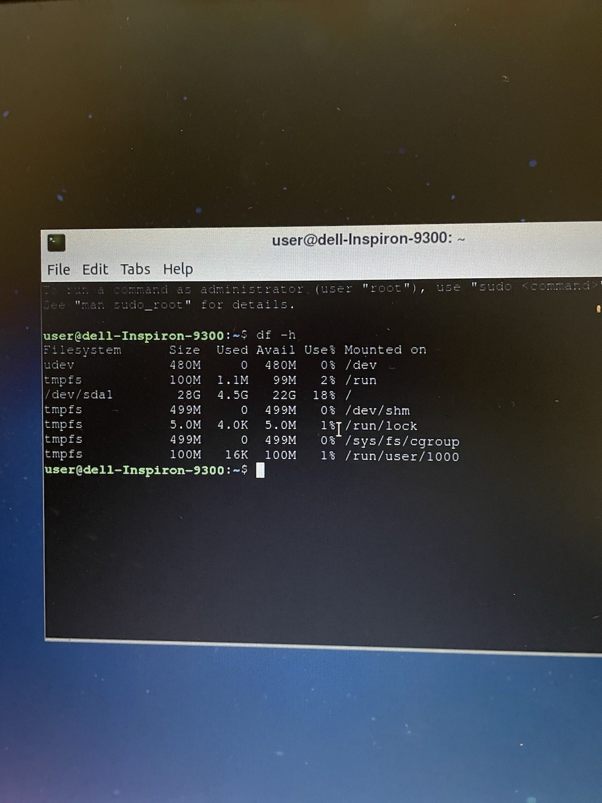Viewport: 602px width, 803px height.
Task: Click the '/dev/sda1' filesystem entry
Action: pyautogui.click(x=78, y=394)
